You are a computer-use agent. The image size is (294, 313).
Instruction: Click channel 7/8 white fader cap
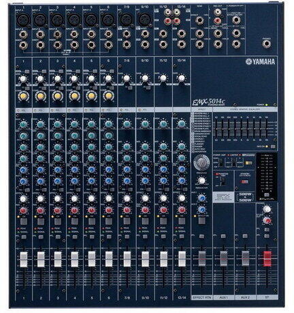(127, 259)
